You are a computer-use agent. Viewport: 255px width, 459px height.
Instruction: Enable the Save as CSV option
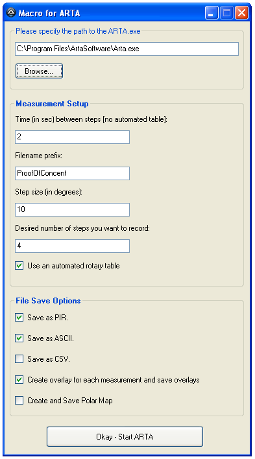click(x=19, y=359)
